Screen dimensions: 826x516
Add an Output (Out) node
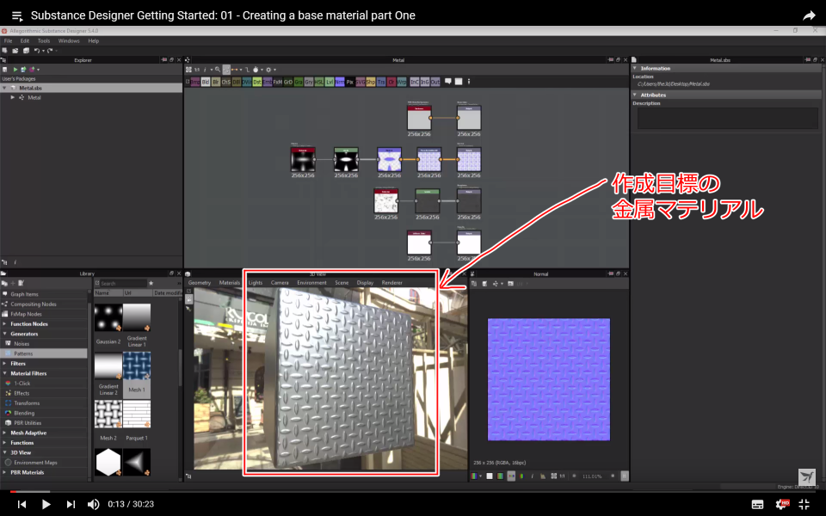(435, 83)
